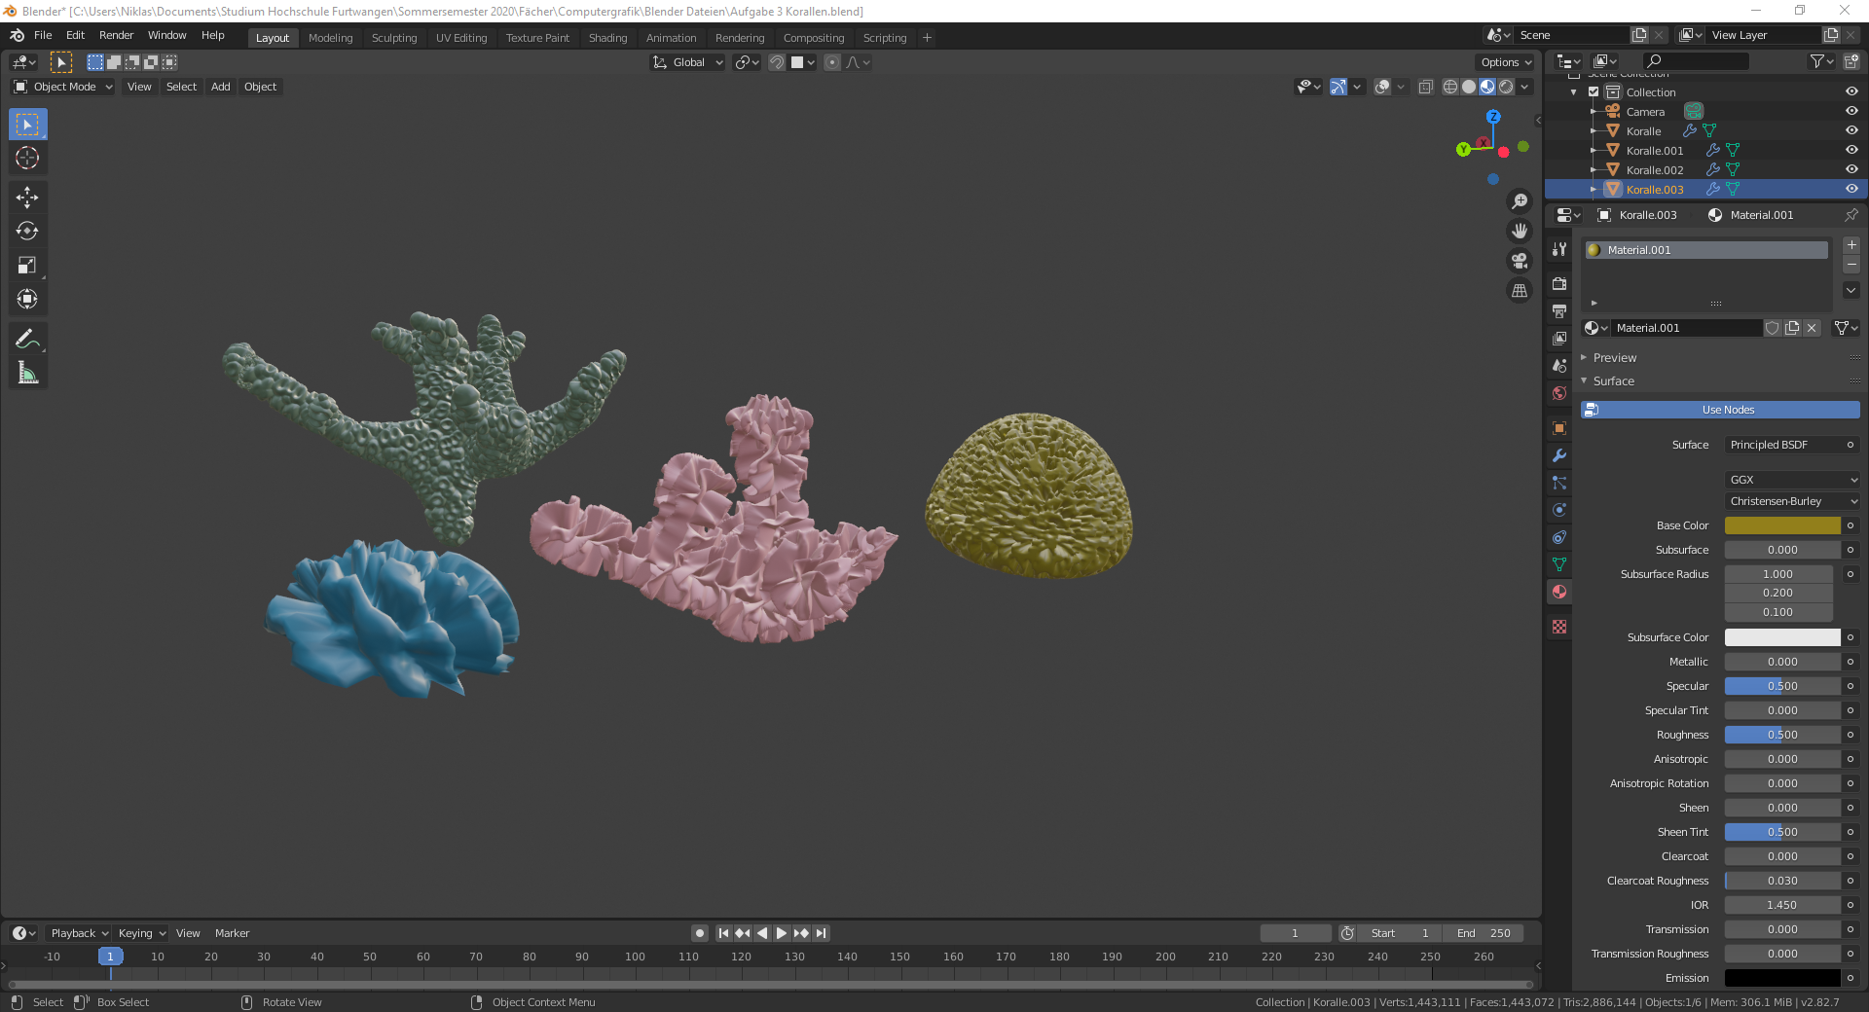This screenshot has width=1869, height=1012.
Task: Click the End frame field
Action: coord(1483,933)
